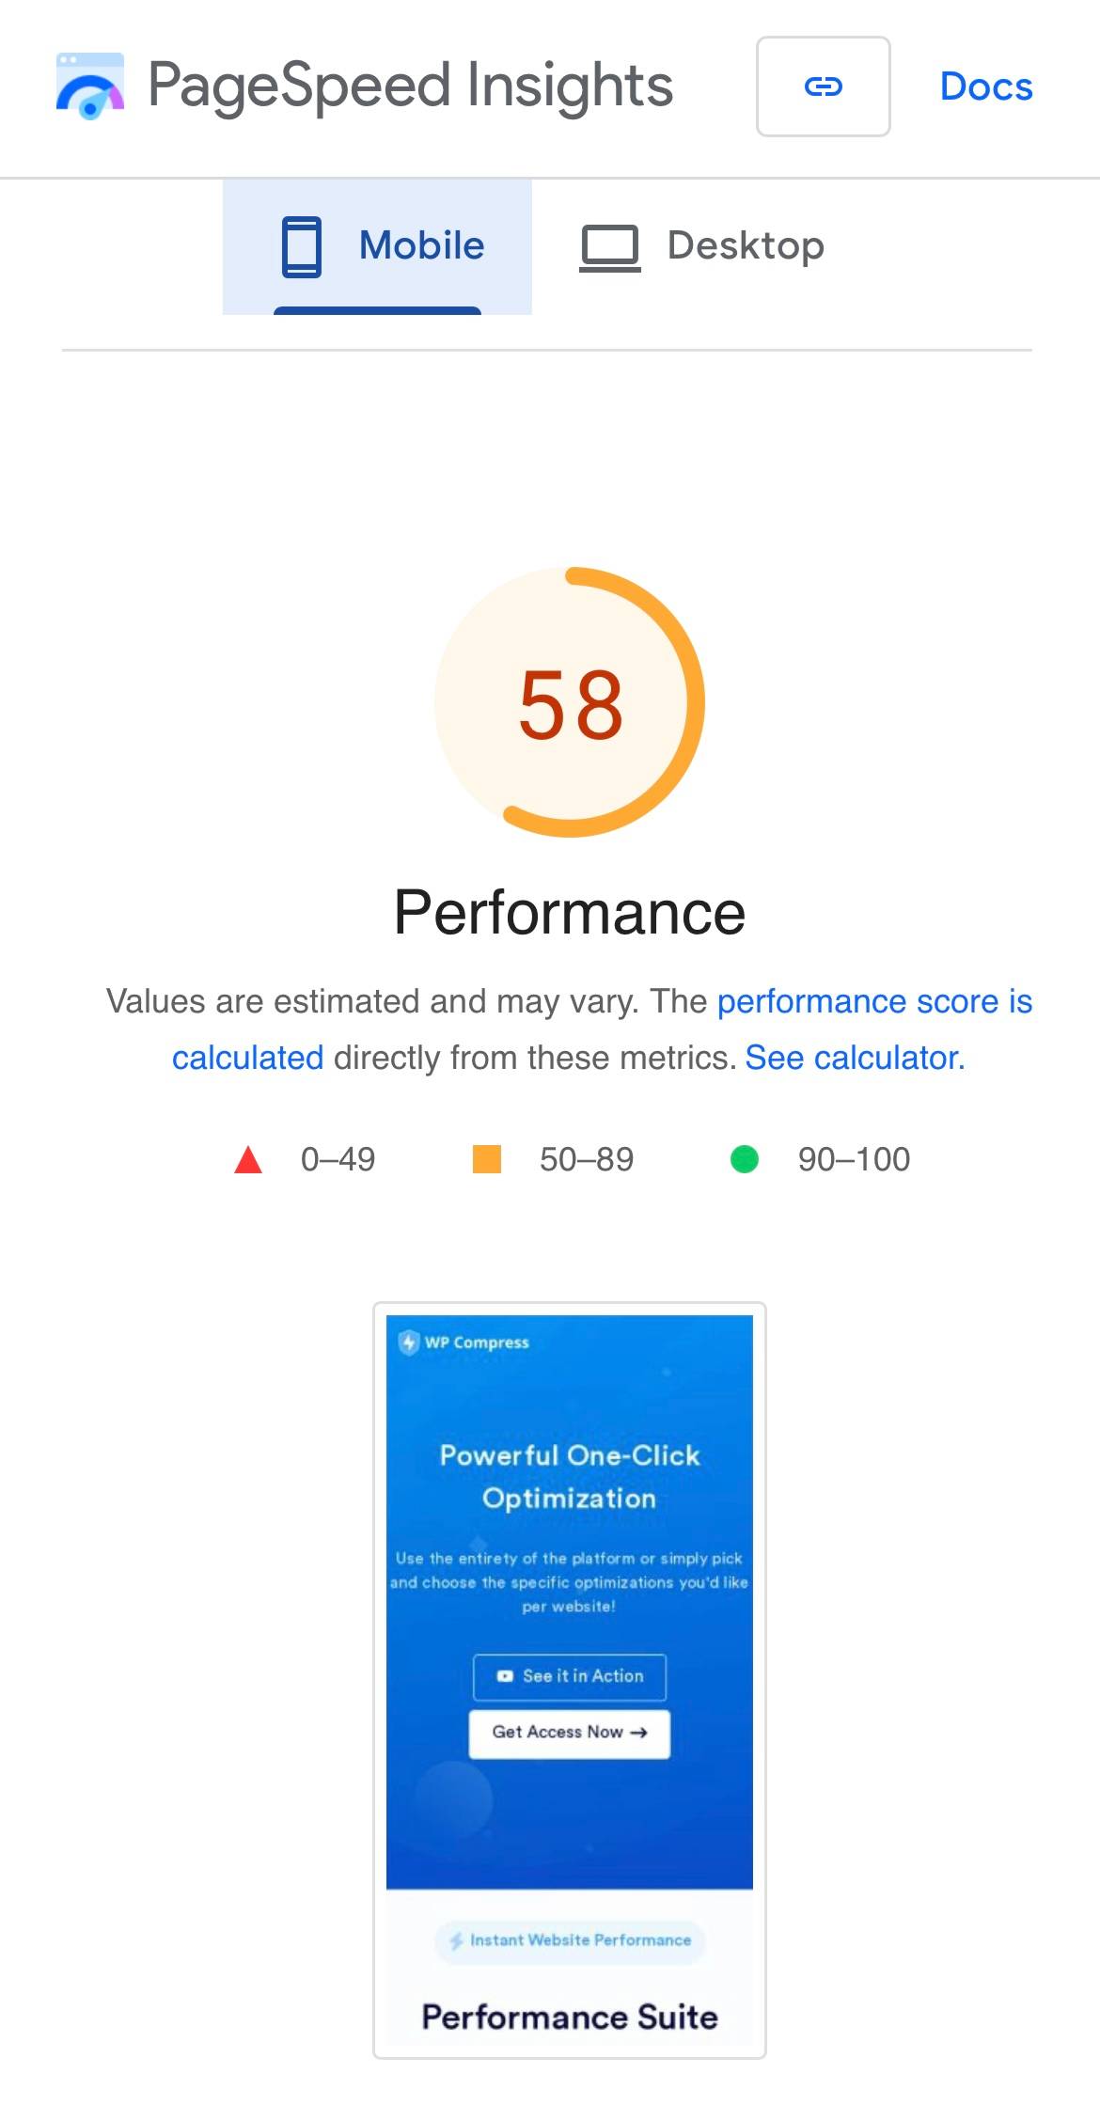Click the Instant Website Performance badge
The height and width of the screenshot is (2104, 1100).
(x=570, y=1940)
